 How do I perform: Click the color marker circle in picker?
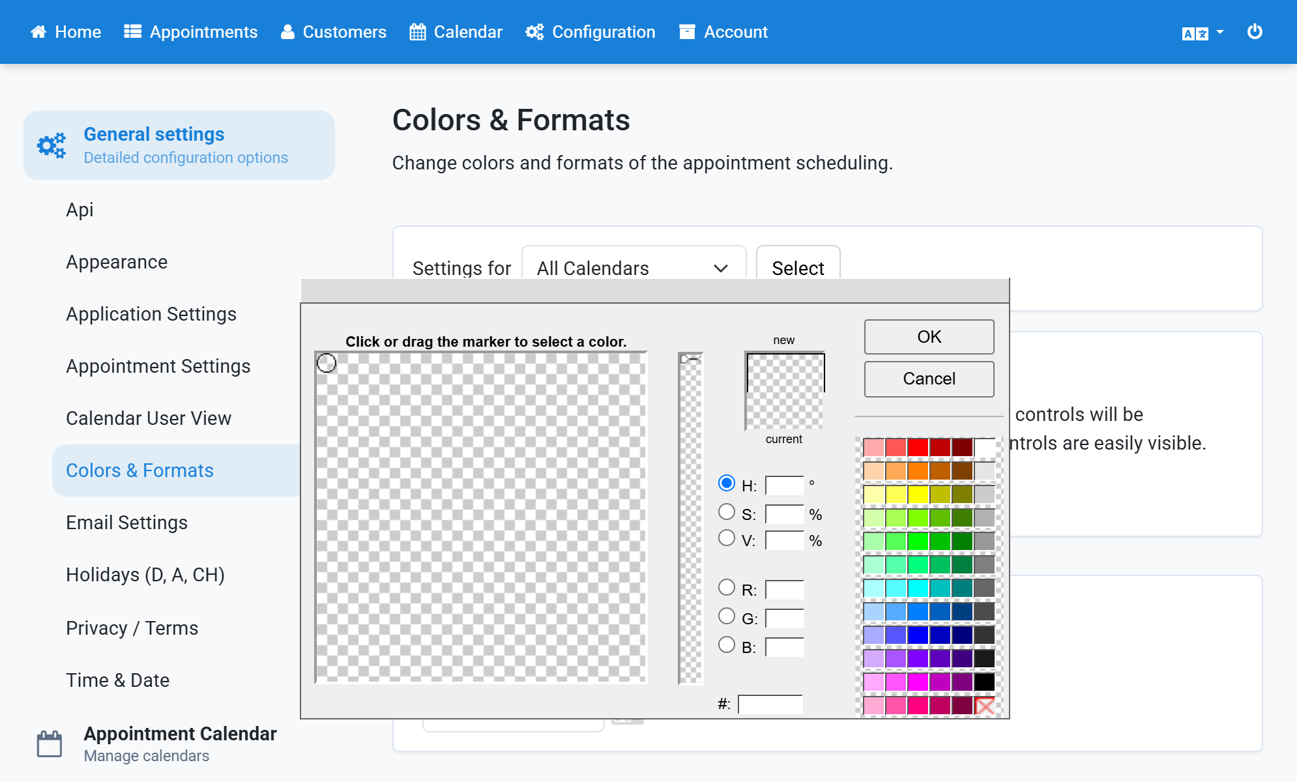[x=327, y=363]
